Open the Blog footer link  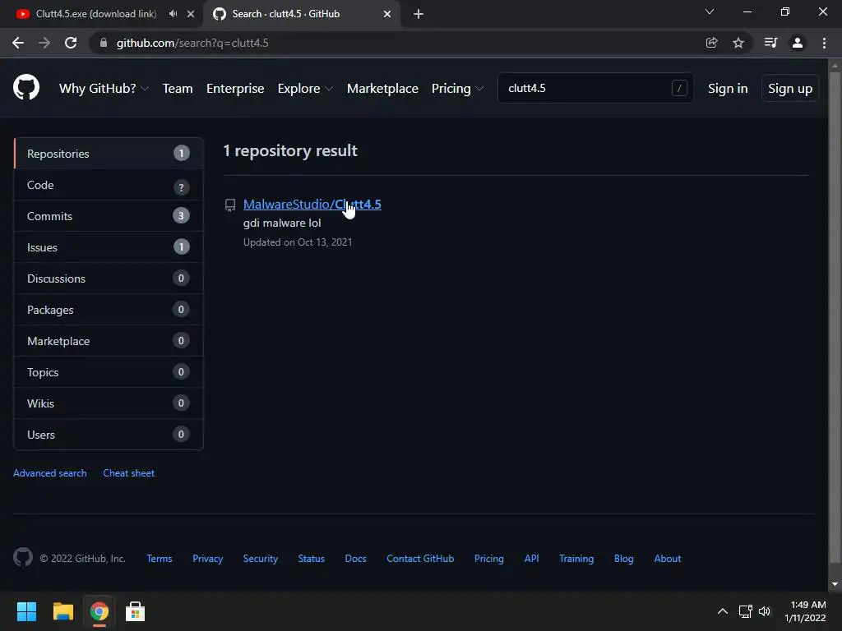pos(624,559)
